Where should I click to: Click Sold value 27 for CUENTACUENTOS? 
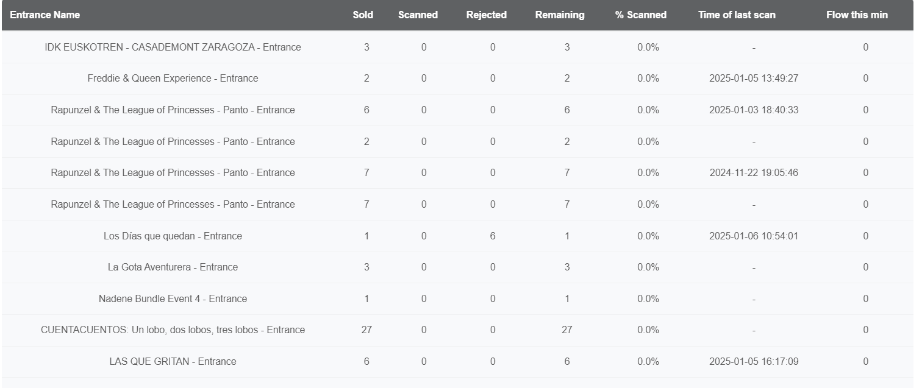click(x=366, y=330)
